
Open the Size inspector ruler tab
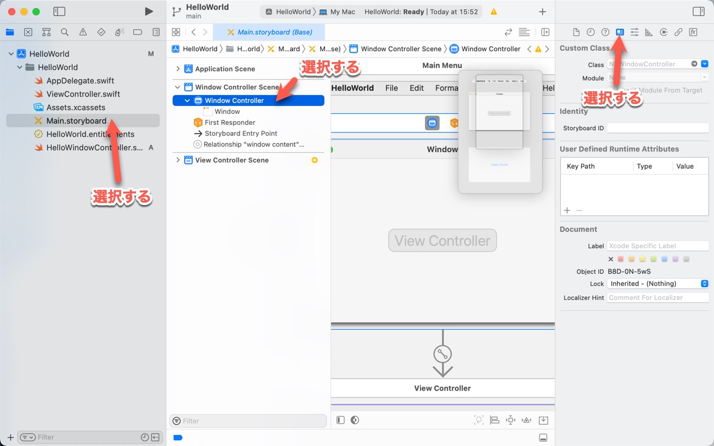click(649, 32)
